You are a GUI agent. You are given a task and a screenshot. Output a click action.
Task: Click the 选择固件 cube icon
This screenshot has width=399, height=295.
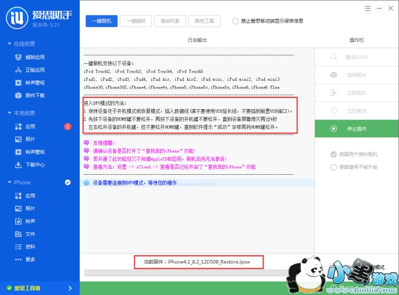coord(333,74)
